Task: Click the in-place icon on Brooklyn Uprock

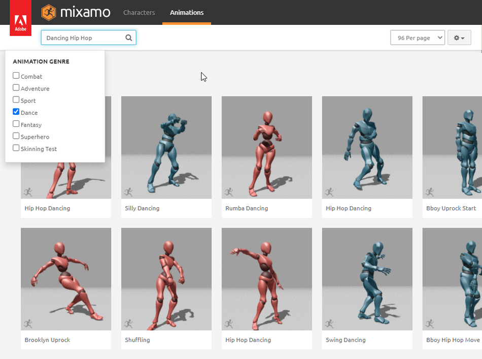Action: coord(28,324)
